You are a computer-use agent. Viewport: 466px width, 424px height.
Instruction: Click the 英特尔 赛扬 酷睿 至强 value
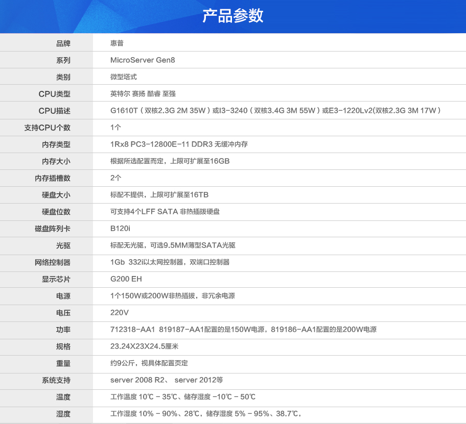tap(143, 94)
